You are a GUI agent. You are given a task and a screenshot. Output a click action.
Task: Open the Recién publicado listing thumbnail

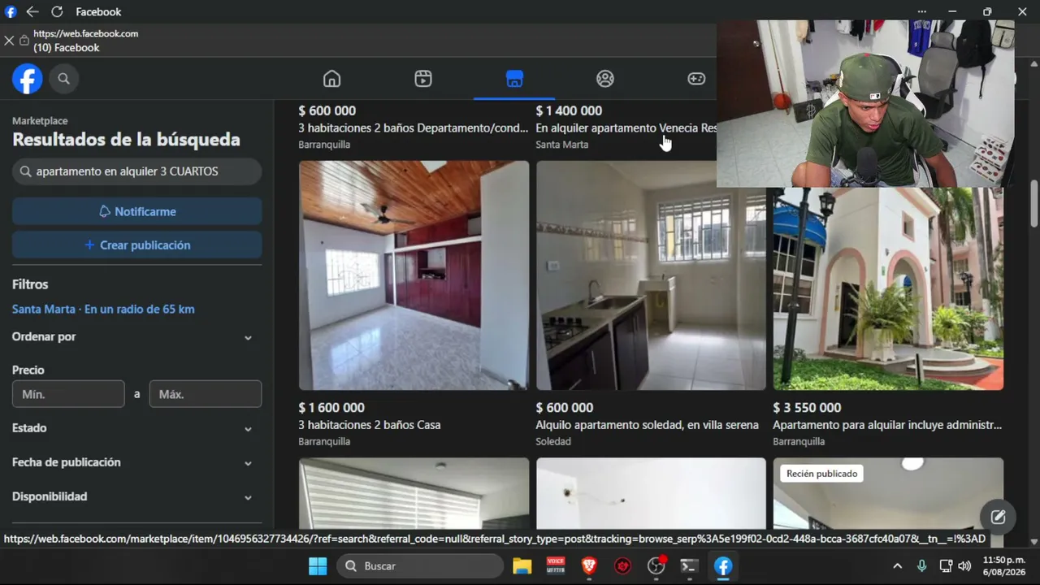tap(888, 492)
